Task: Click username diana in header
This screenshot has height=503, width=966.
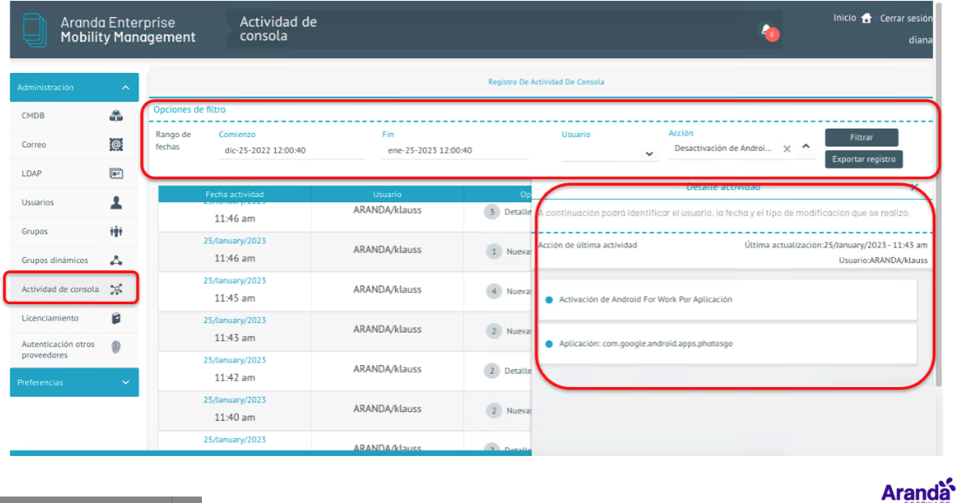Action: (920, 40)
